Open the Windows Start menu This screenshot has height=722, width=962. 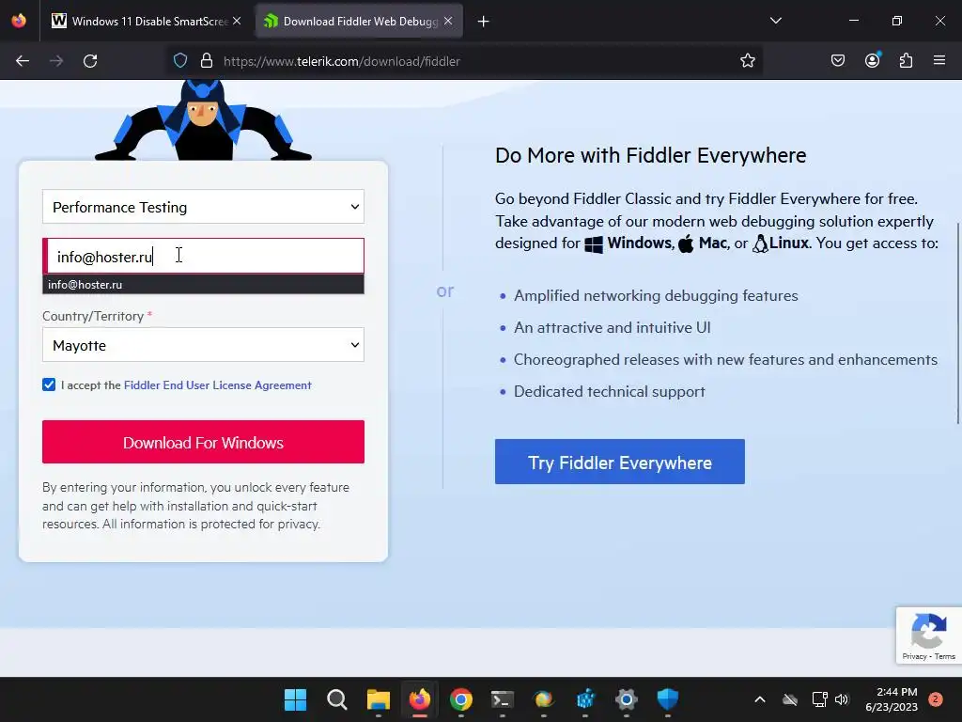click(x=296, y=699)
